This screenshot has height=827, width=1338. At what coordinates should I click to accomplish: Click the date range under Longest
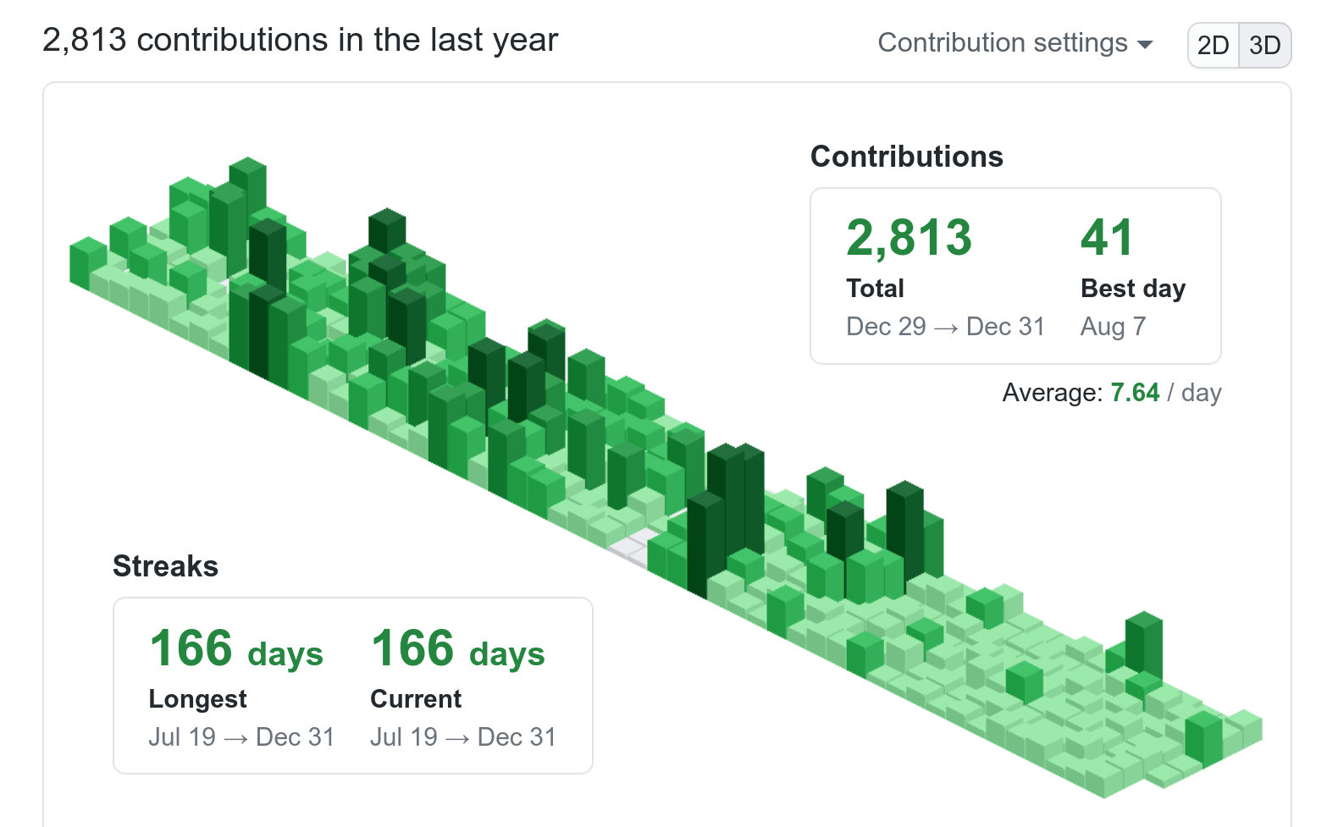point(241,737)
